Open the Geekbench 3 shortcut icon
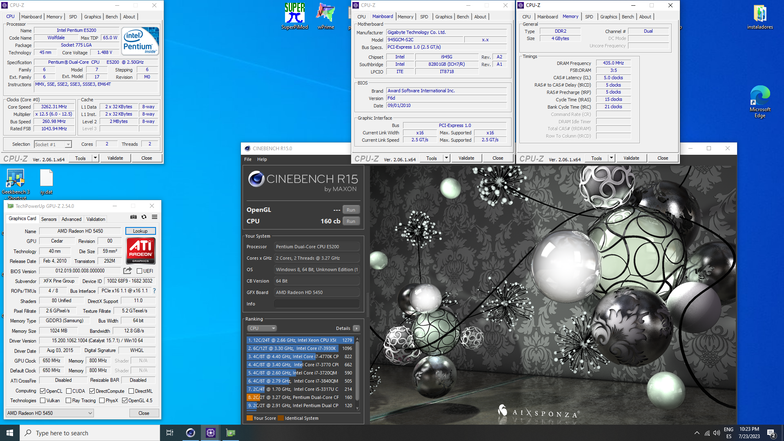This screenshot has width=784, height=441. [x=16, y=185]
